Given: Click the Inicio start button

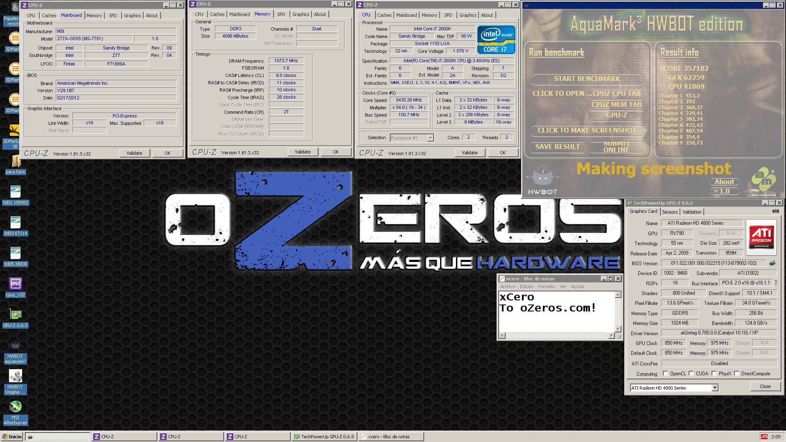Looking at the screenshot, I should [x=12, y=437].
